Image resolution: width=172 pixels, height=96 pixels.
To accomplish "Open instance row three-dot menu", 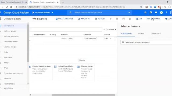I will pyautogui.click(x=115, y=38).
